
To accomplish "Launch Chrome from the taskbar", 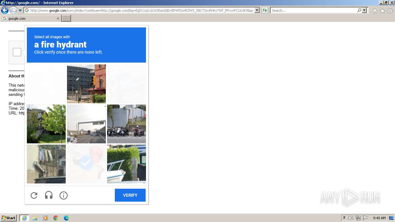I will pos(56,218).
